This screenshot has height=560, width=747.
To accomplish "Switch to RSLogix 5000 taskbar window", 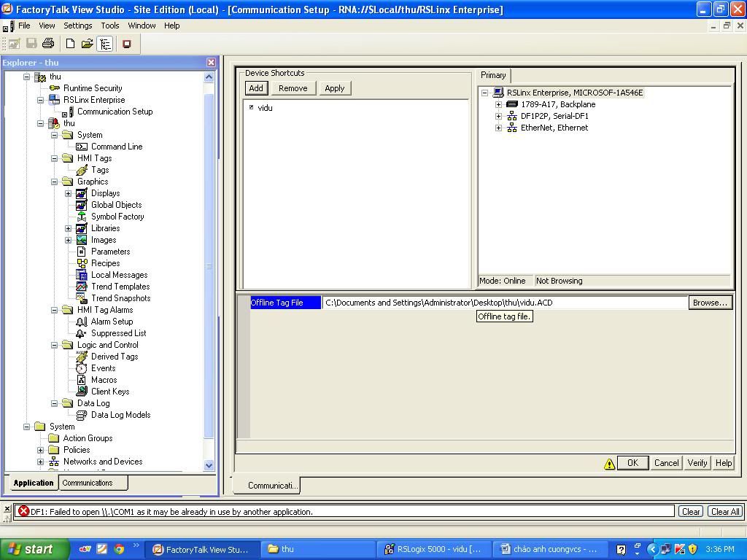I will [x=433, y=549].
